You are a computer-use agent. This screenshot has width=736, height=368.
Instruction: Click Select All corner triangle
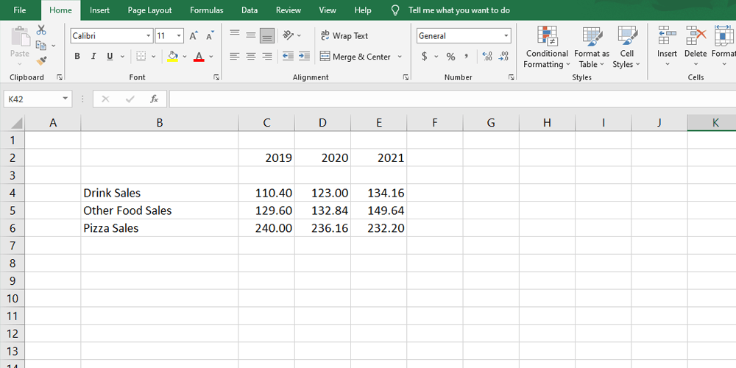[x=16, y=124]
